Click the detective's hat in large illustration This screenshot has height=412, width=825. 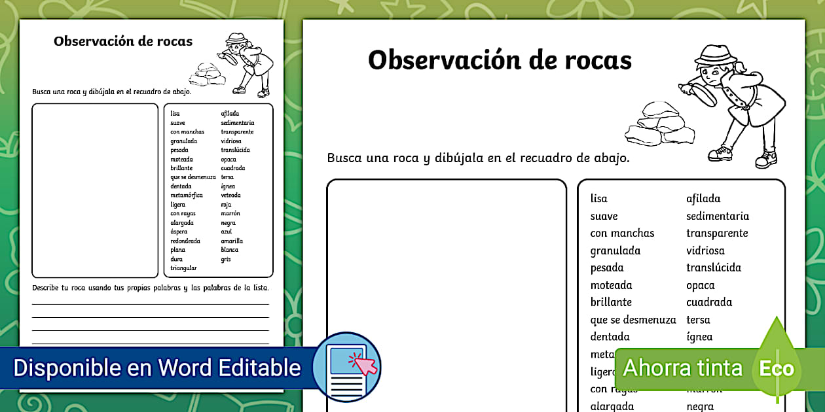click(716, 54)
